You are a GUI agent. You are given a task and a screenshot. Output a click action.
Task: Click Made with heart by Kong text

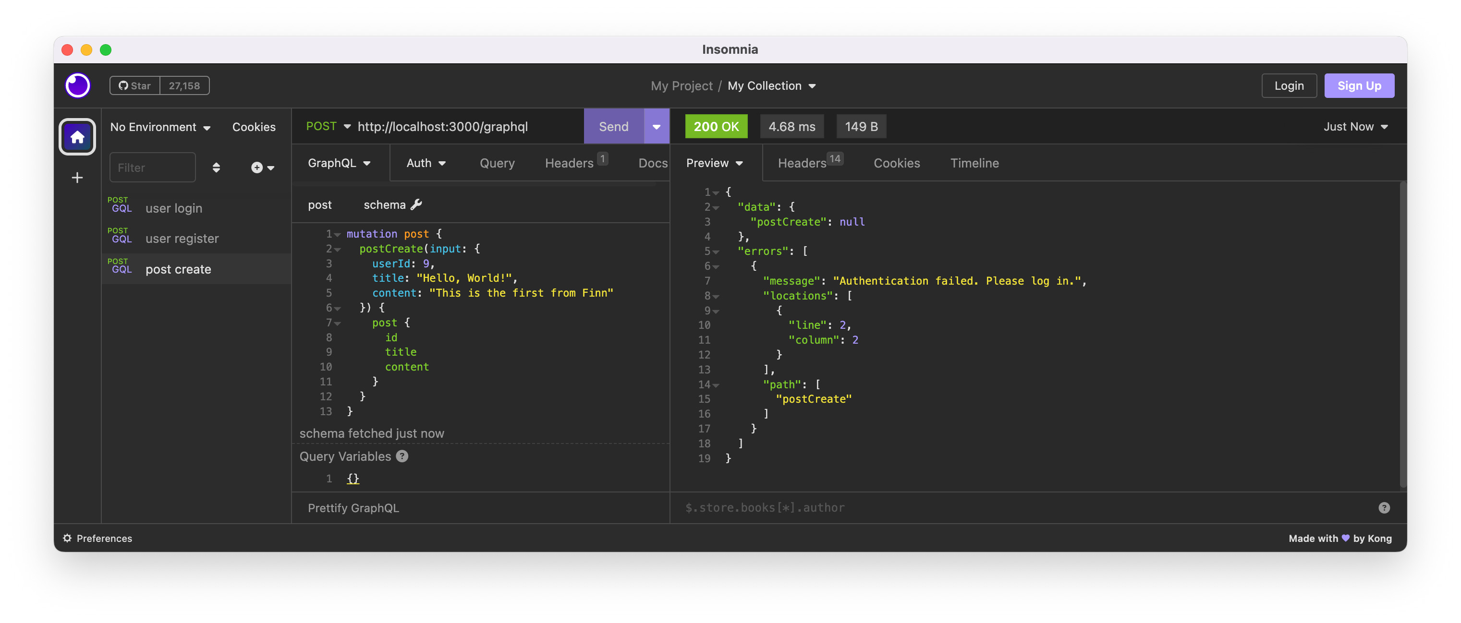coord(1339,538)
